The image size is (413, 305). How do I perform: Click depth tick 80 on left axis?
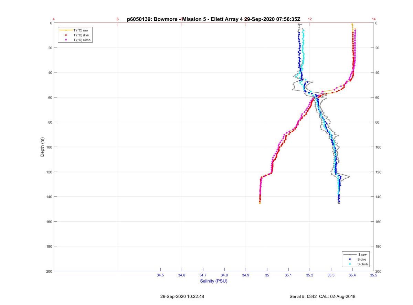click(50, 122)
